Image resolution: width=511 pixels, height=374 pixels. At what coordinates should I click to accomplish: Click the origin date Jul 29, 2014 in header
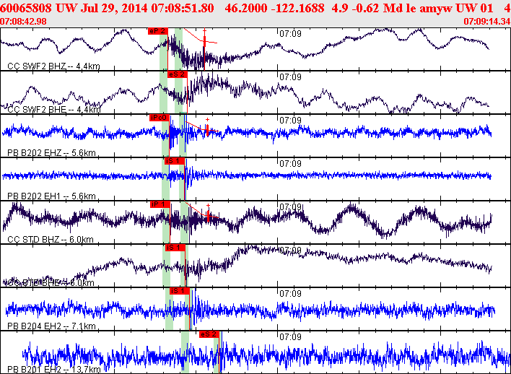coord(115,9)
